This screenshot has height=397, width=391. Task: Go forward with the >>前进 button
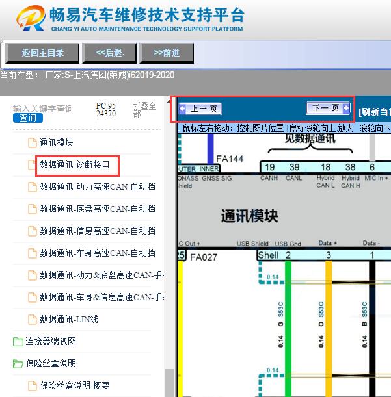coord(167,53)
